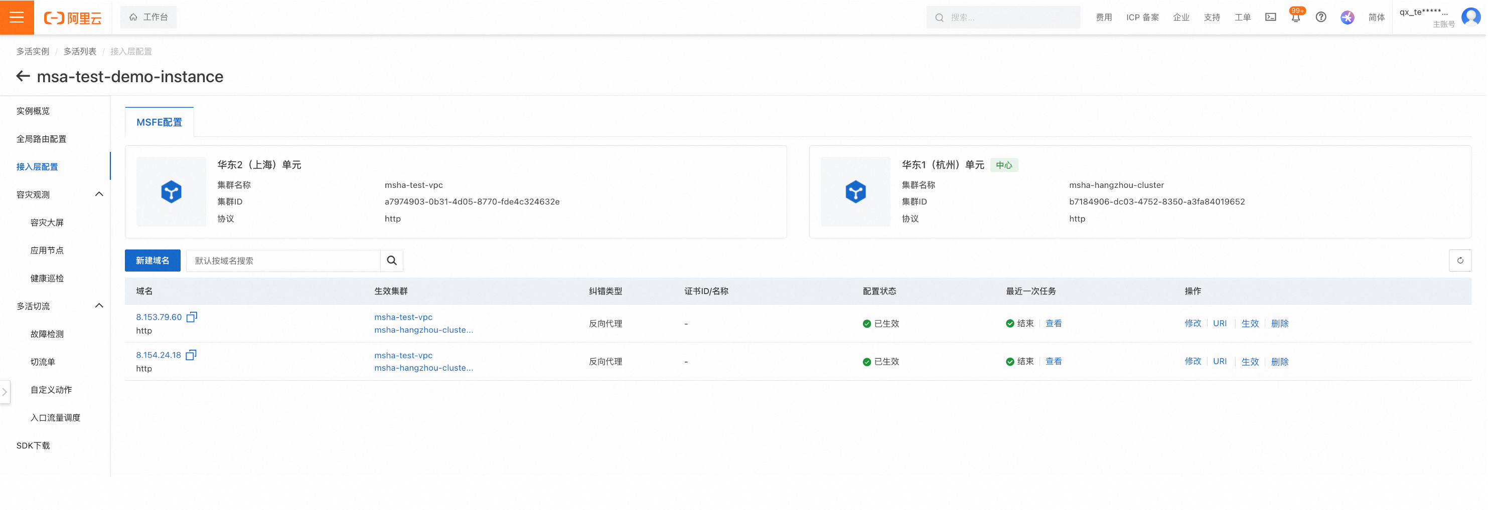Open 实例概览 in sidebar
The height and width of the screenshot is (510, 1488).
pos(33,111)
